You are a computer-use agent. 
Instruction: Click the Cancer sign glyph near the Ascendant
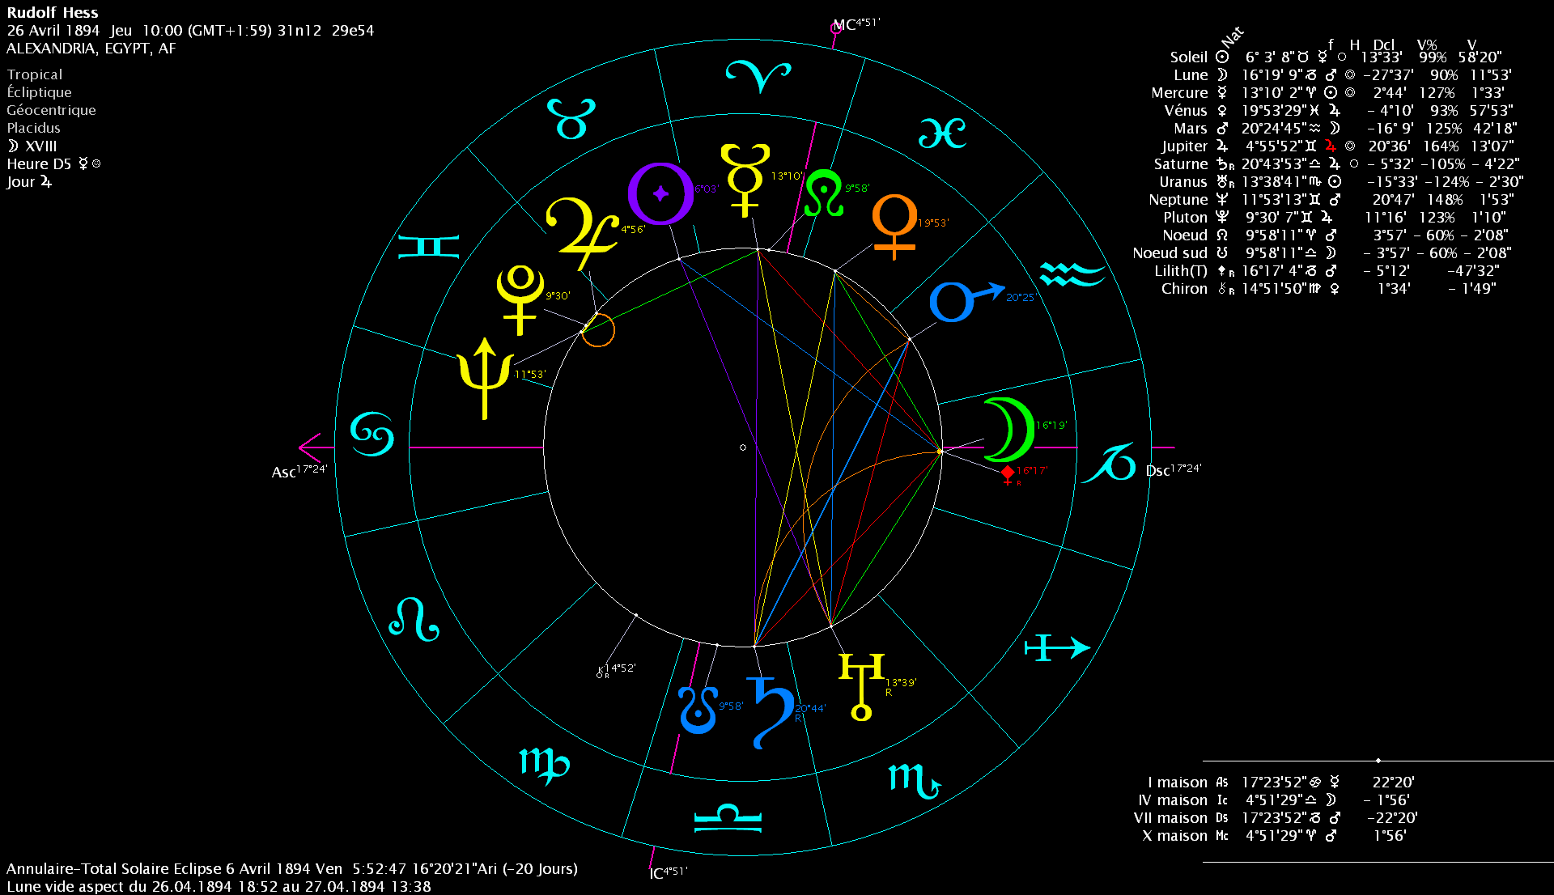pos(372,433)
